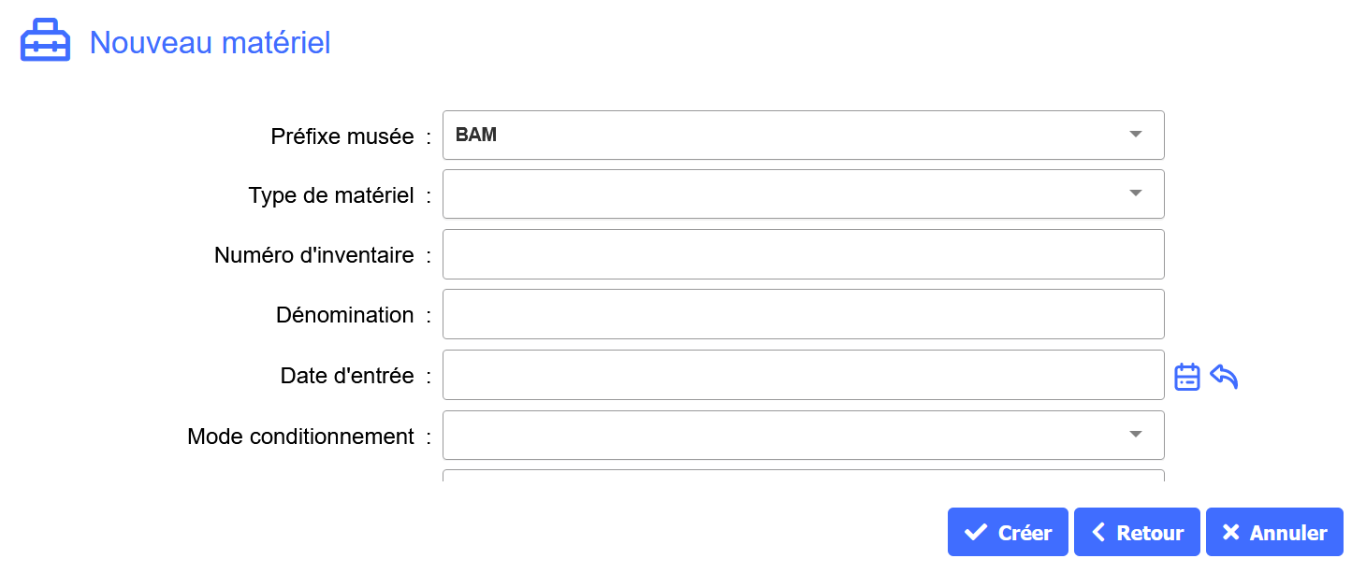
Task: Expand the Préfixe musée dropdown arrow
Action: pyautogui.click(x=1136, y=135)
